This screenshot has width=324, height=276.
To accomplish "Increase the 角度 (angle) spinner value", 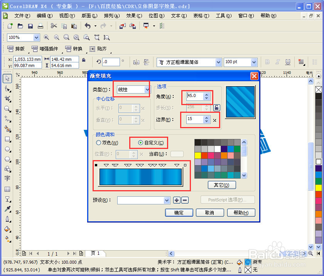I will pyautogui.click(x=206, y=94).
